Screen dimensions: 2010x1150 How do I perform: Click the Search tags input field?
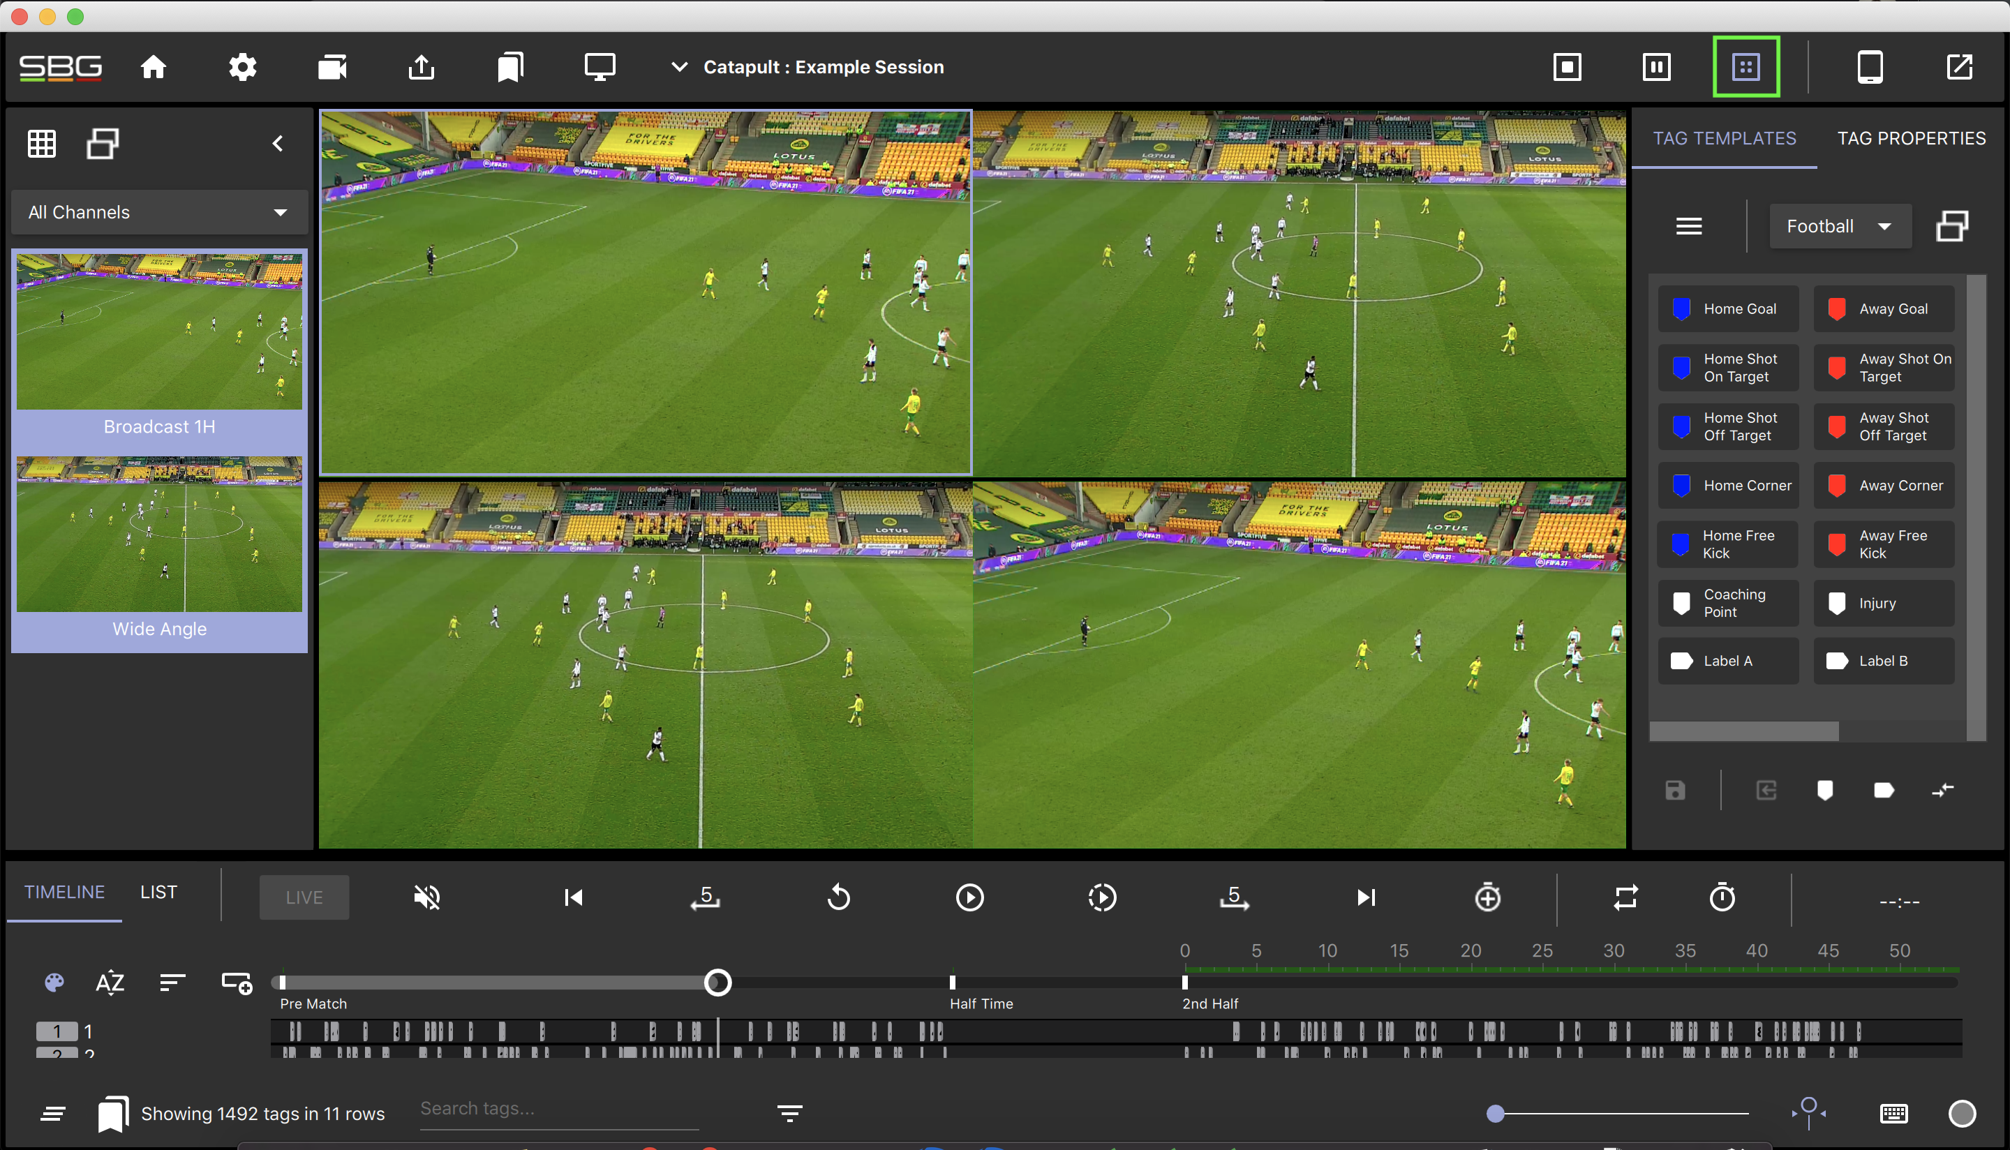(558, 1108)
